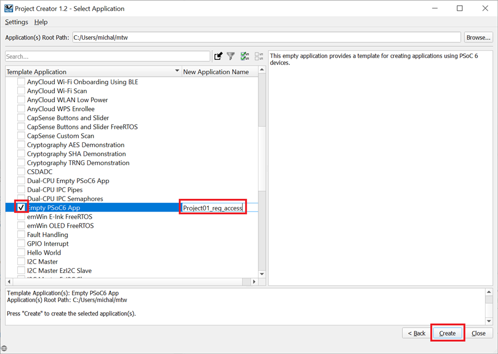Image resolution: width=498 pixels, height=354 pixels.
Task: Click the Create button
Action: coord(447,333)
